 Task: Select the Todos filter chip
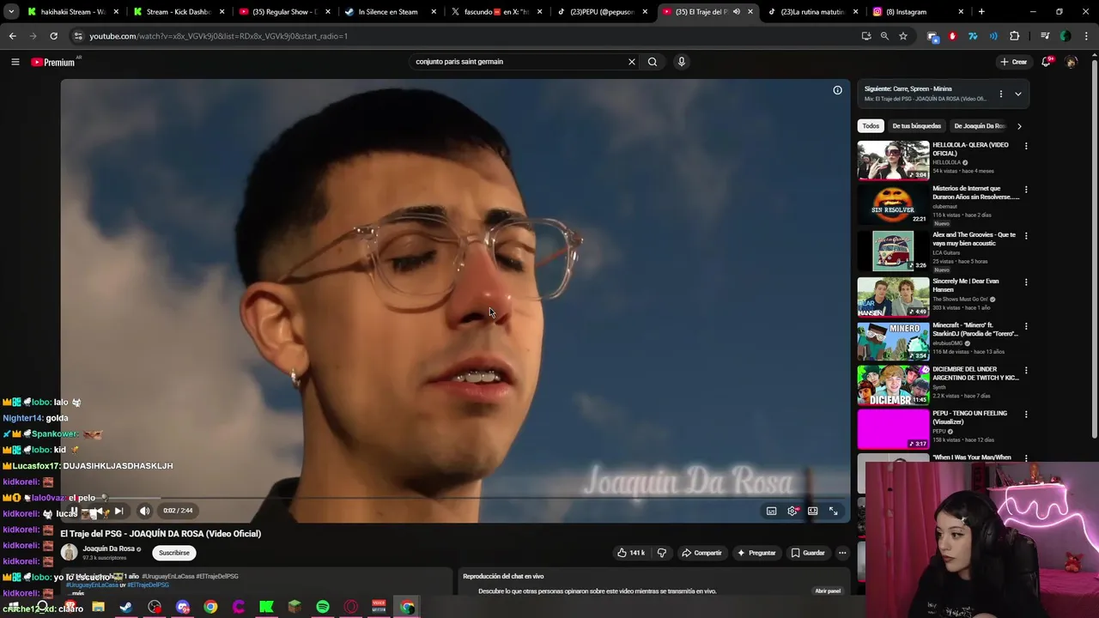pos(871,126)
